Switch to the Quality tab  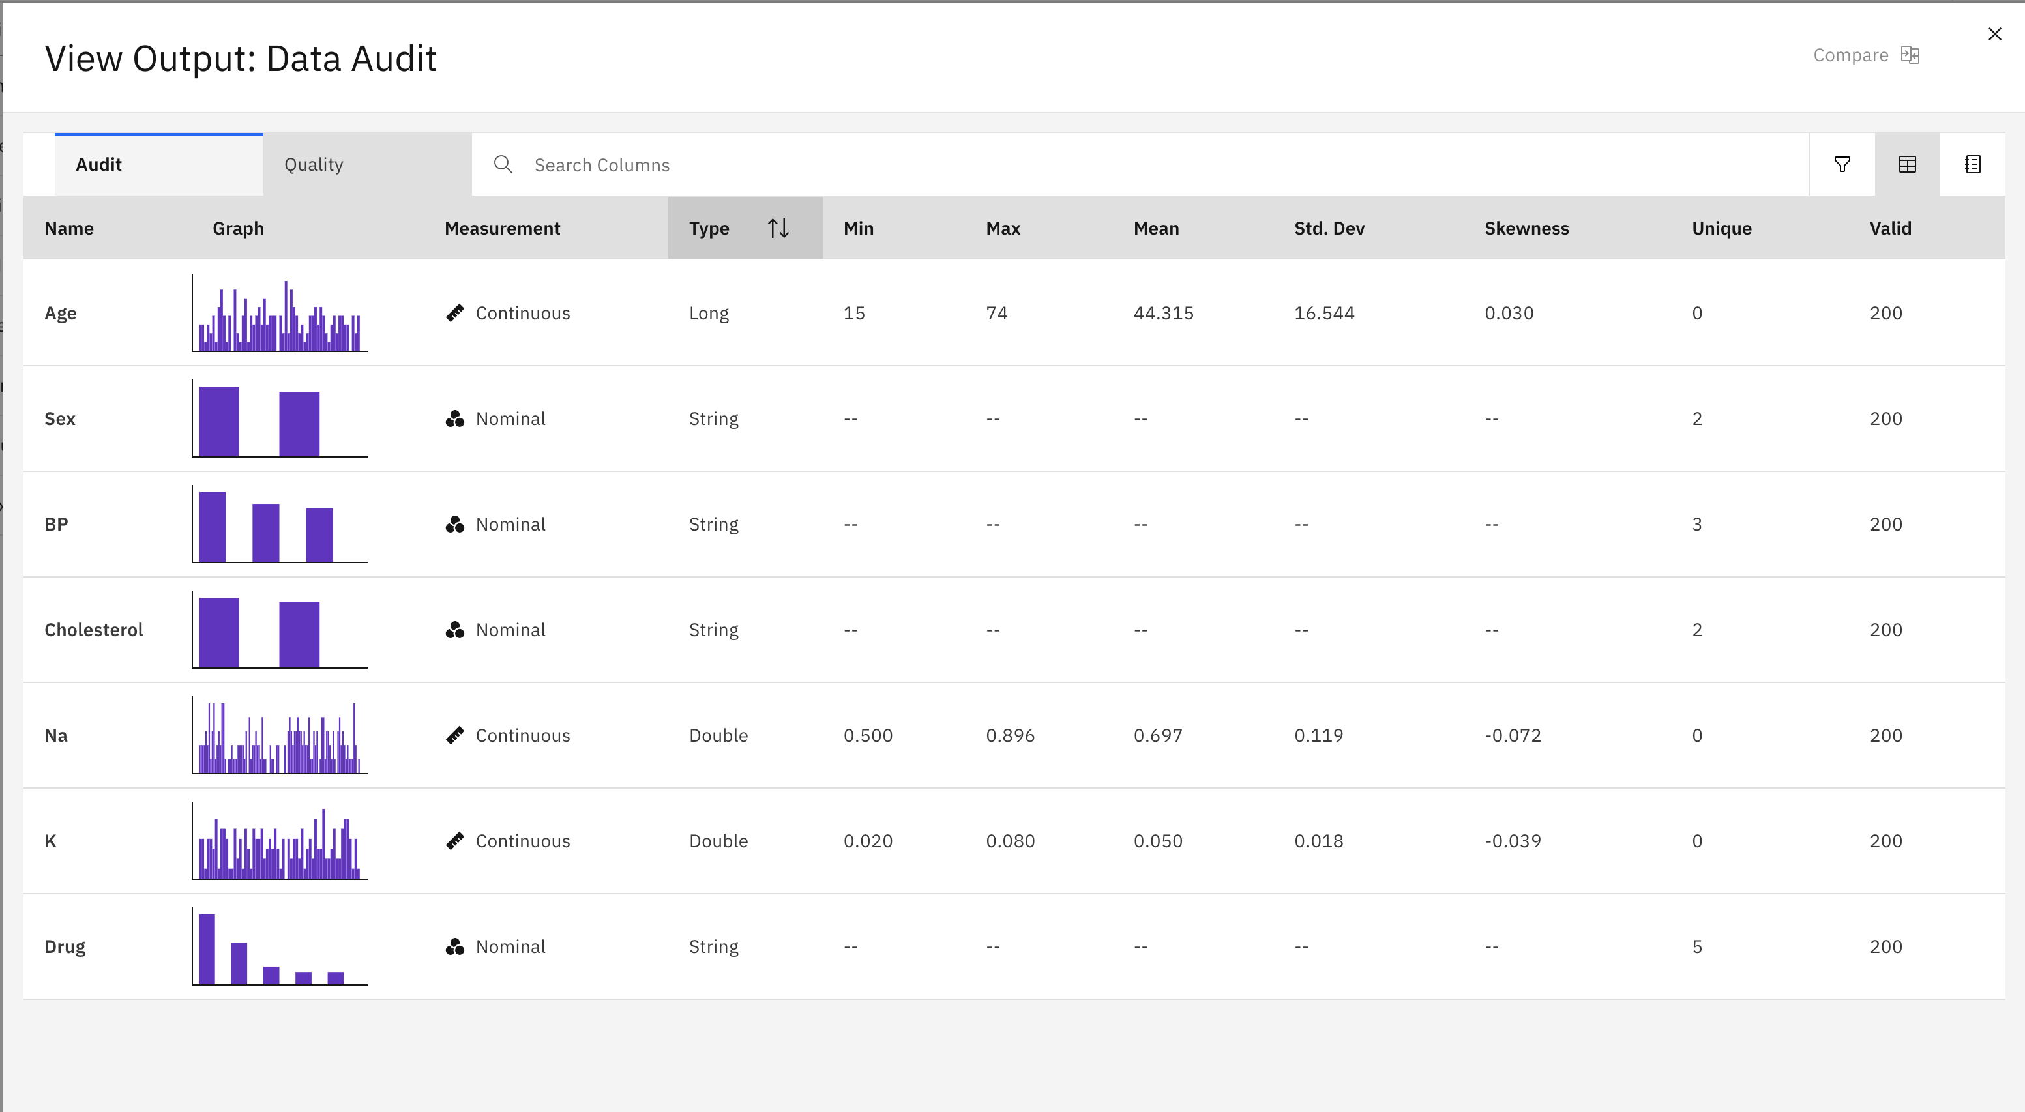point(367,164)
